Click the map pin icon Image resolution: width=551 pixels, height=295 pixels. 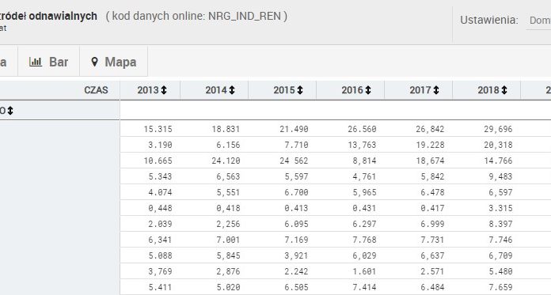point(94,62)
